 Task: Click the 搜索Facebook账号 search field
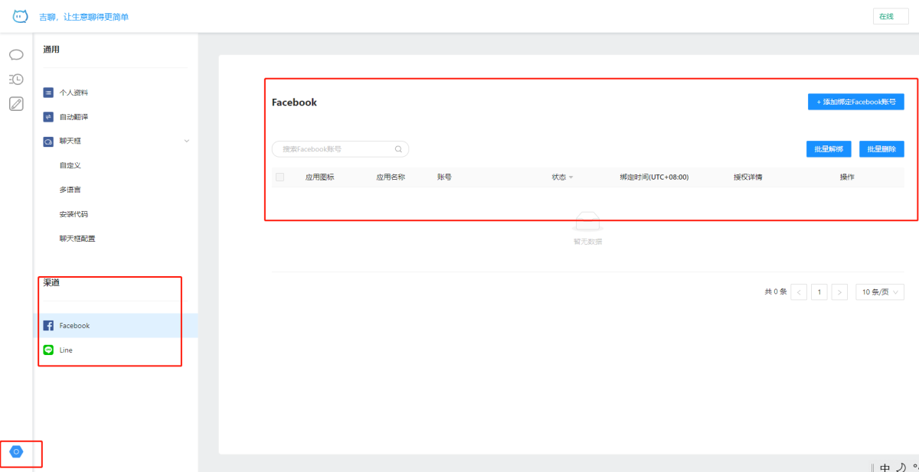[333, 149]
